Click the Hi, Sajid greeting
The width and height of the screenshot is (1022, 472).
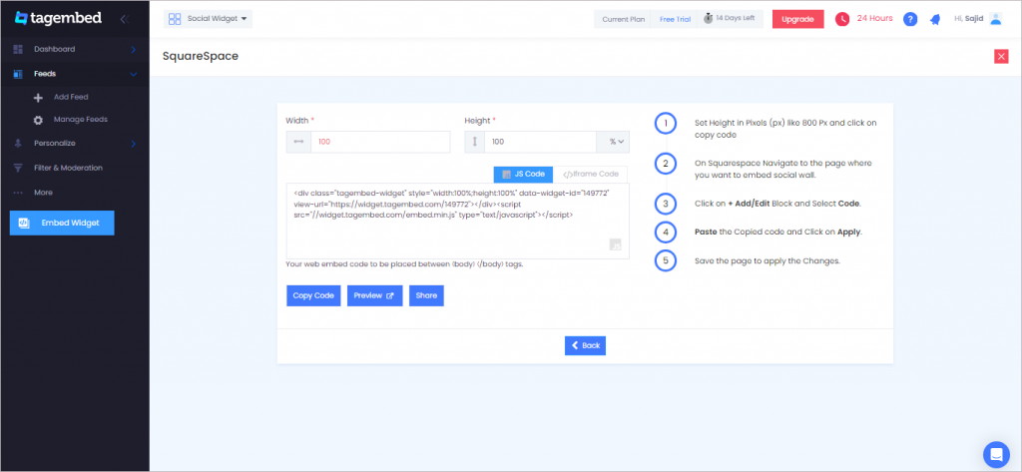click(968, 18)
